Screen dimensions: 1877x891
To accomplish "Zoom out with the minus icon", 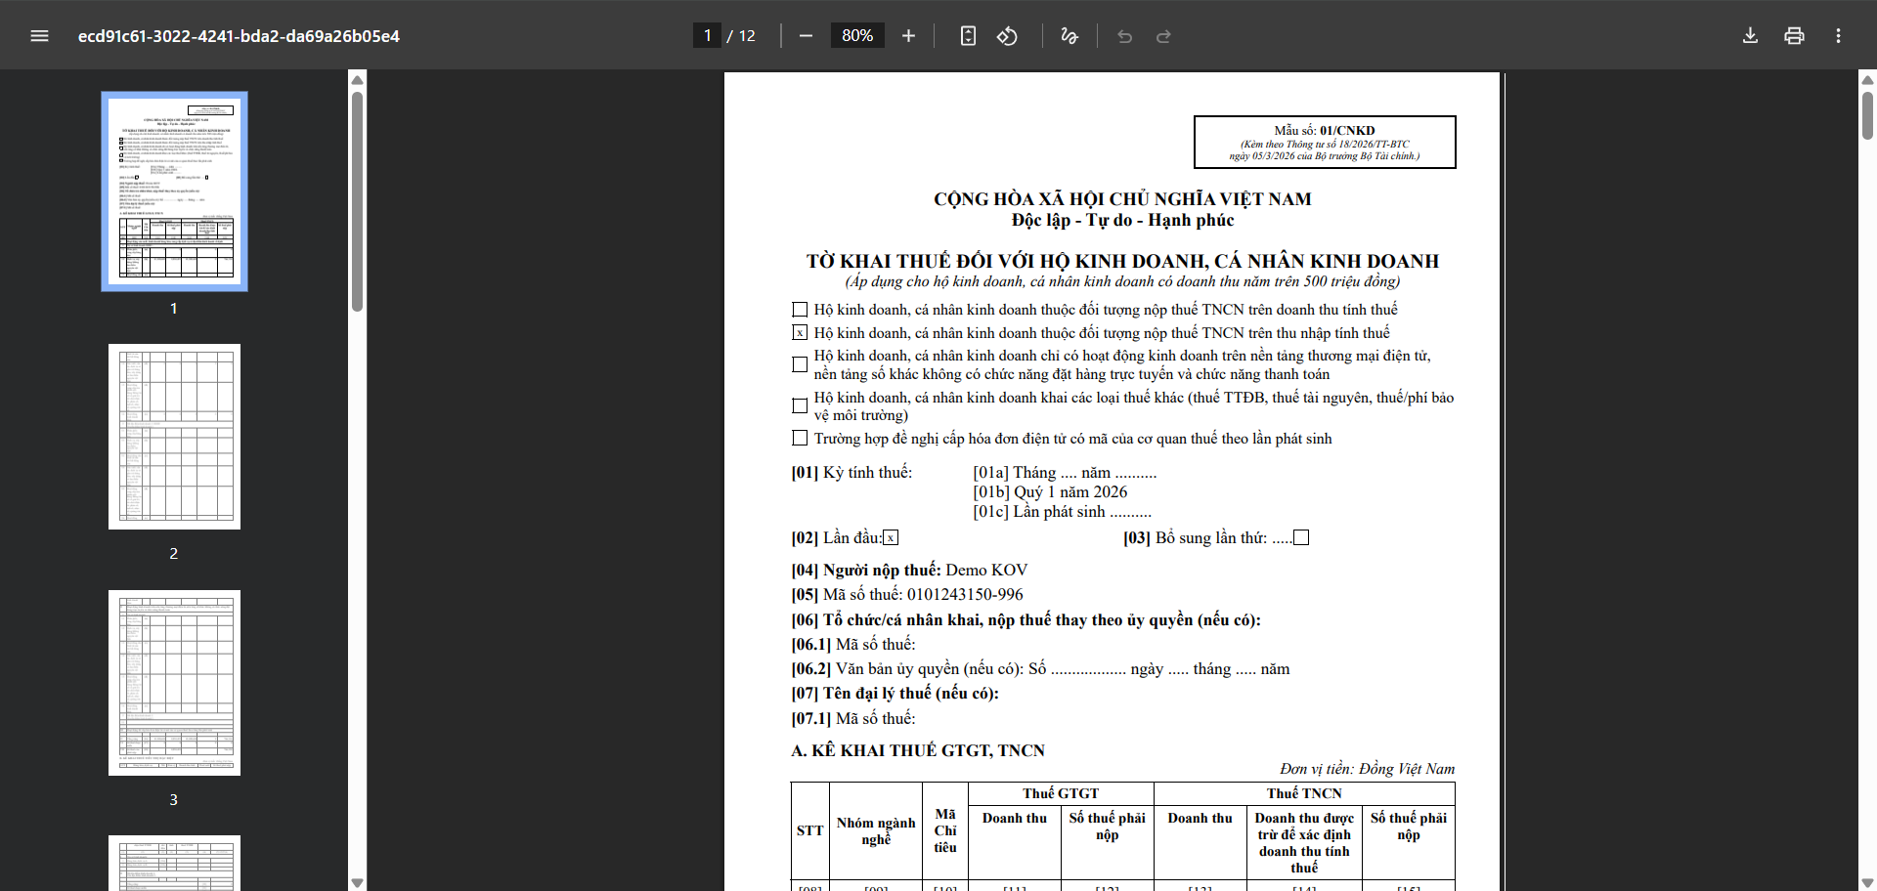I will pyautogui.click(x=806, y=36).
